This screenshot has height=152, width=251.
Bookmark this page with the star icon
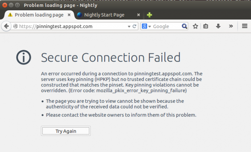(195, 26)
